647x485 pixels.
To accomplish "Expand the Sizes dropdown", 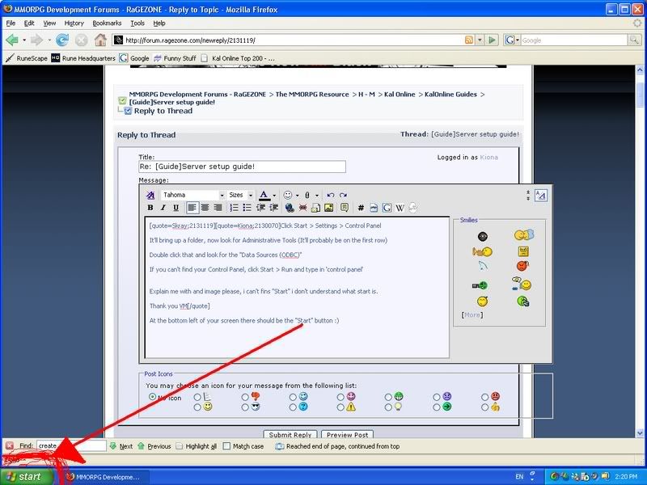I will point(250,195).
